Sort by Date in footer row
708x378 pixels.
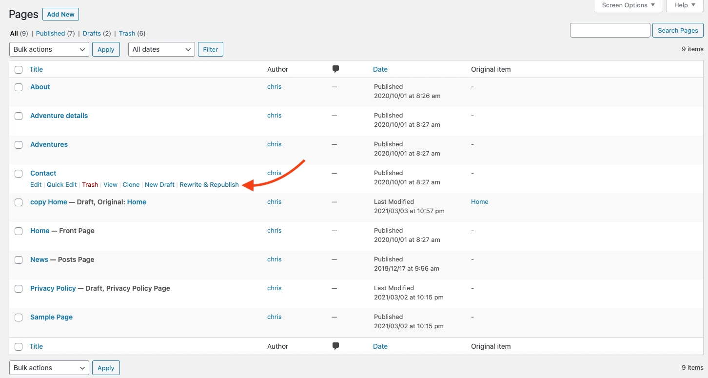pos(380,346)
